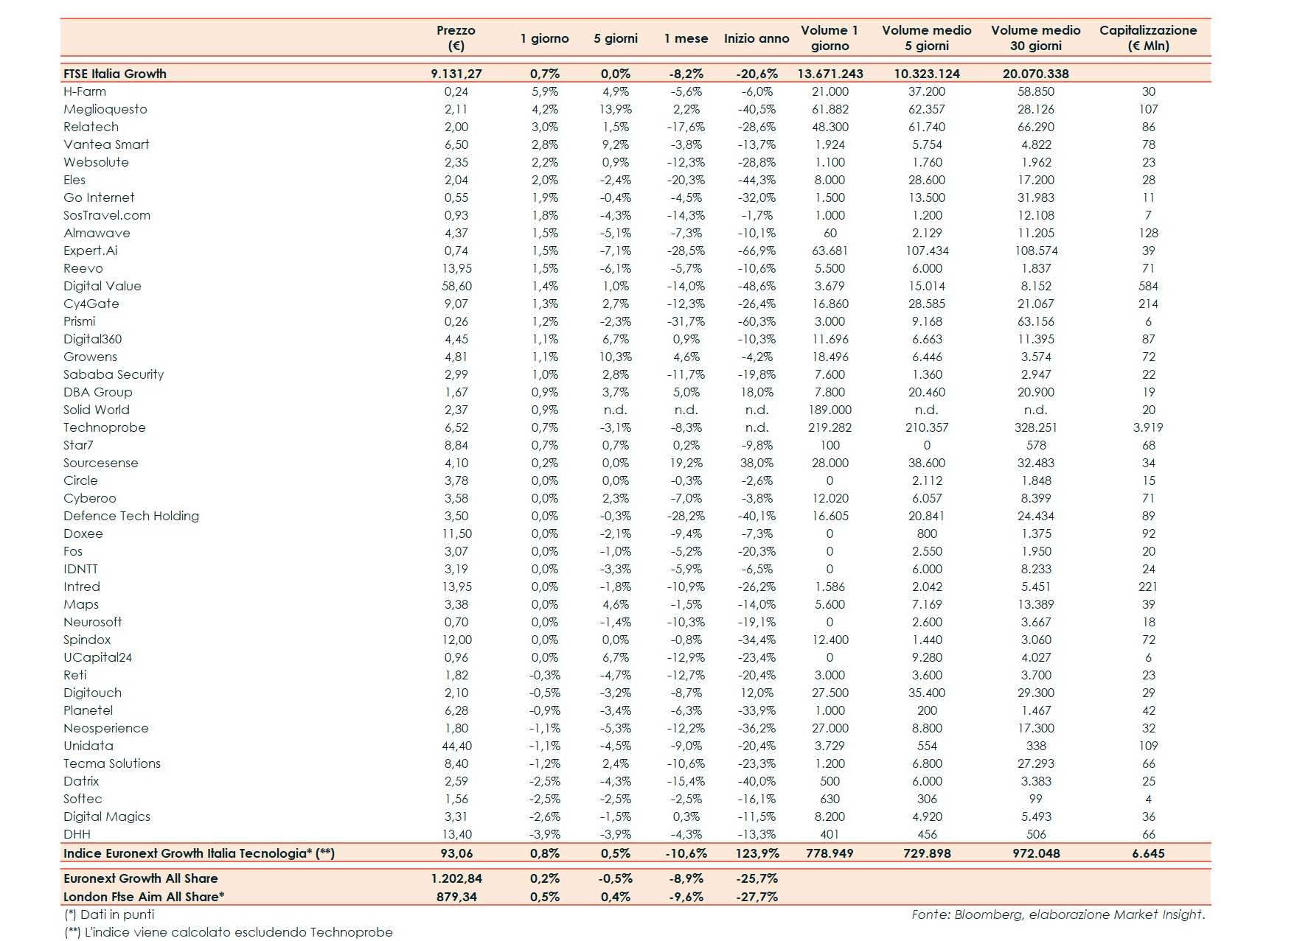Select Unidata's price 44,40
Viewport: 1311px width, 941px height.
coord(457,746)
